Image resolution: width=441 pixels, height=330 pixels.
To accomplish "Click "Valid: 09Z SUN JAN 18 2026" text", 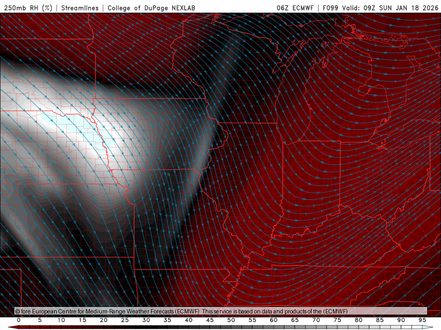I will pos(390,8).
